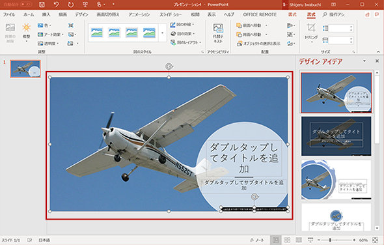
Task: Select the second picture style thumbnail
Action: tap(114, 33)
